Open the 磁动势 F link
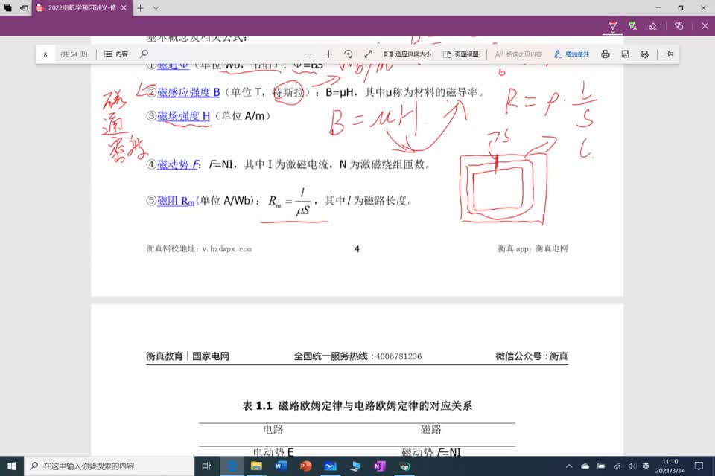Viewport: 715px width, 476px height. click(177, 164)
